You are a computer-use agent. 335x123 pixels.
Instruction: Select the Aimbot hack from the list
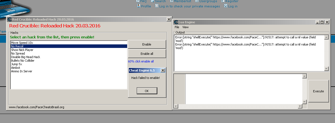[x=16, y=68]
